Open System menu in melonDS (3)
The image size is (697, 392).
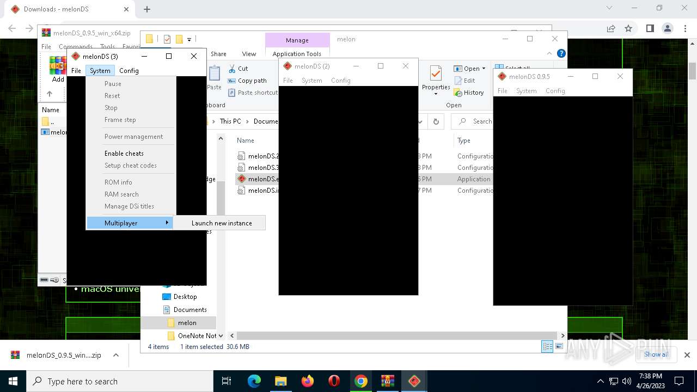tap(100, 70)
